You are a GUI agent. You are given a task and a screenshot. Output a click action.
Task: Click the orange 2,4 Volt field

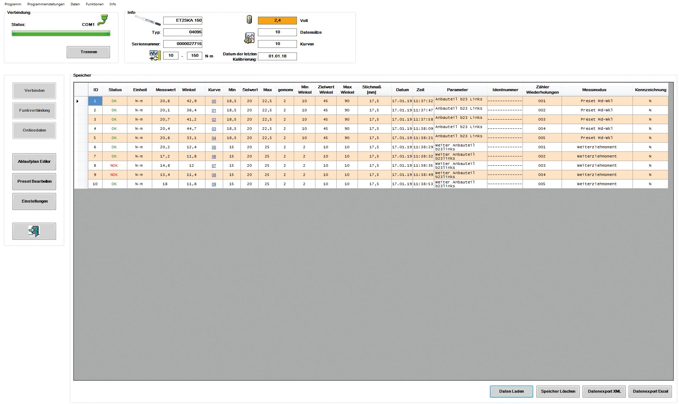(x=277, y=21)
